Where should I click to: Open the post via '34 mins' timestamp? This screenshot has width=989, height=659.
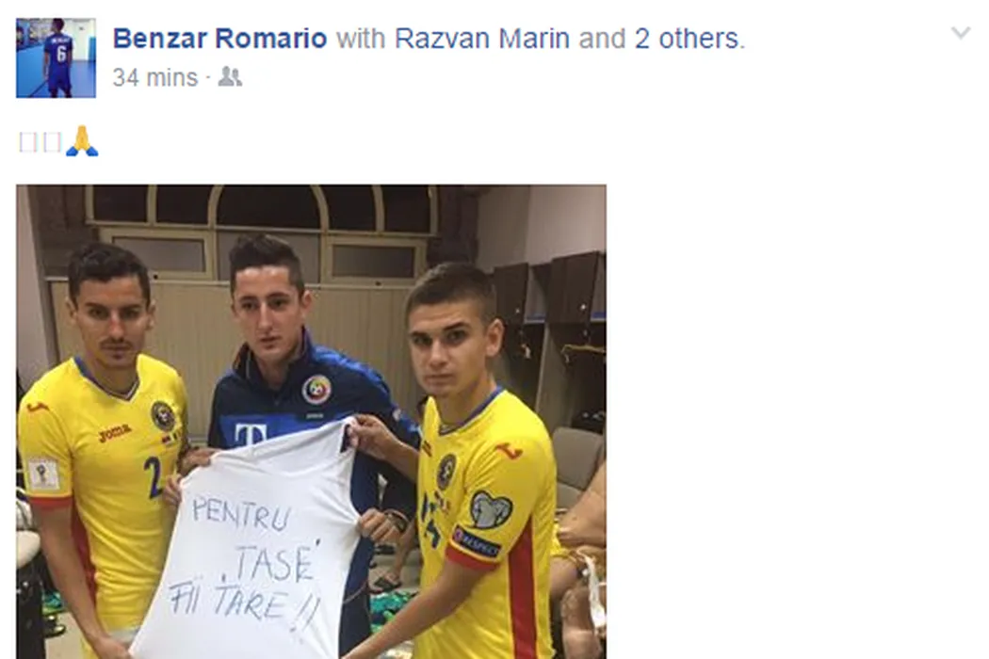[x=155, y=77]
